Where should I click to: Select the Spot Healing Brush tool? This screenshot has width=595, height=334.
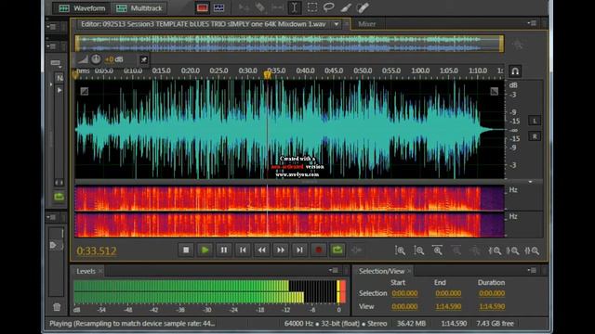[363, 7]
